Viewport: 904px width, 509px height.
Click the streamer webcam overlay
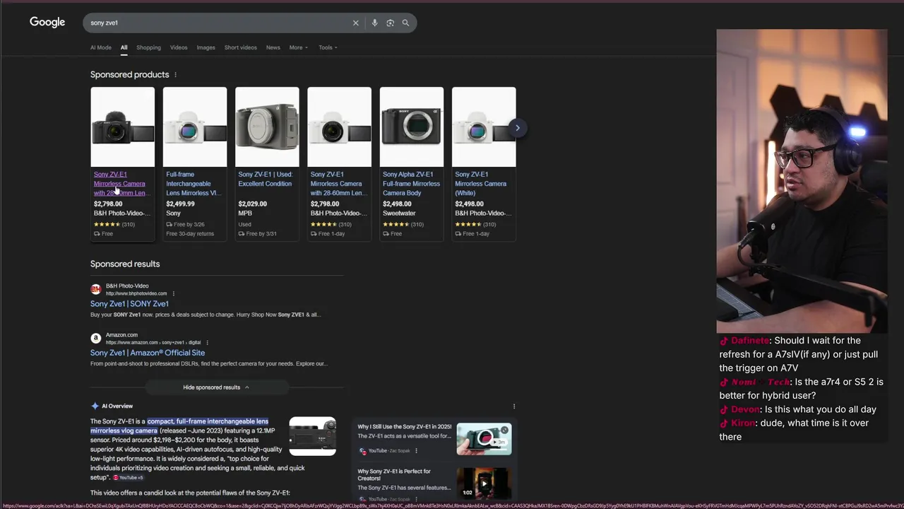[802, 181]
